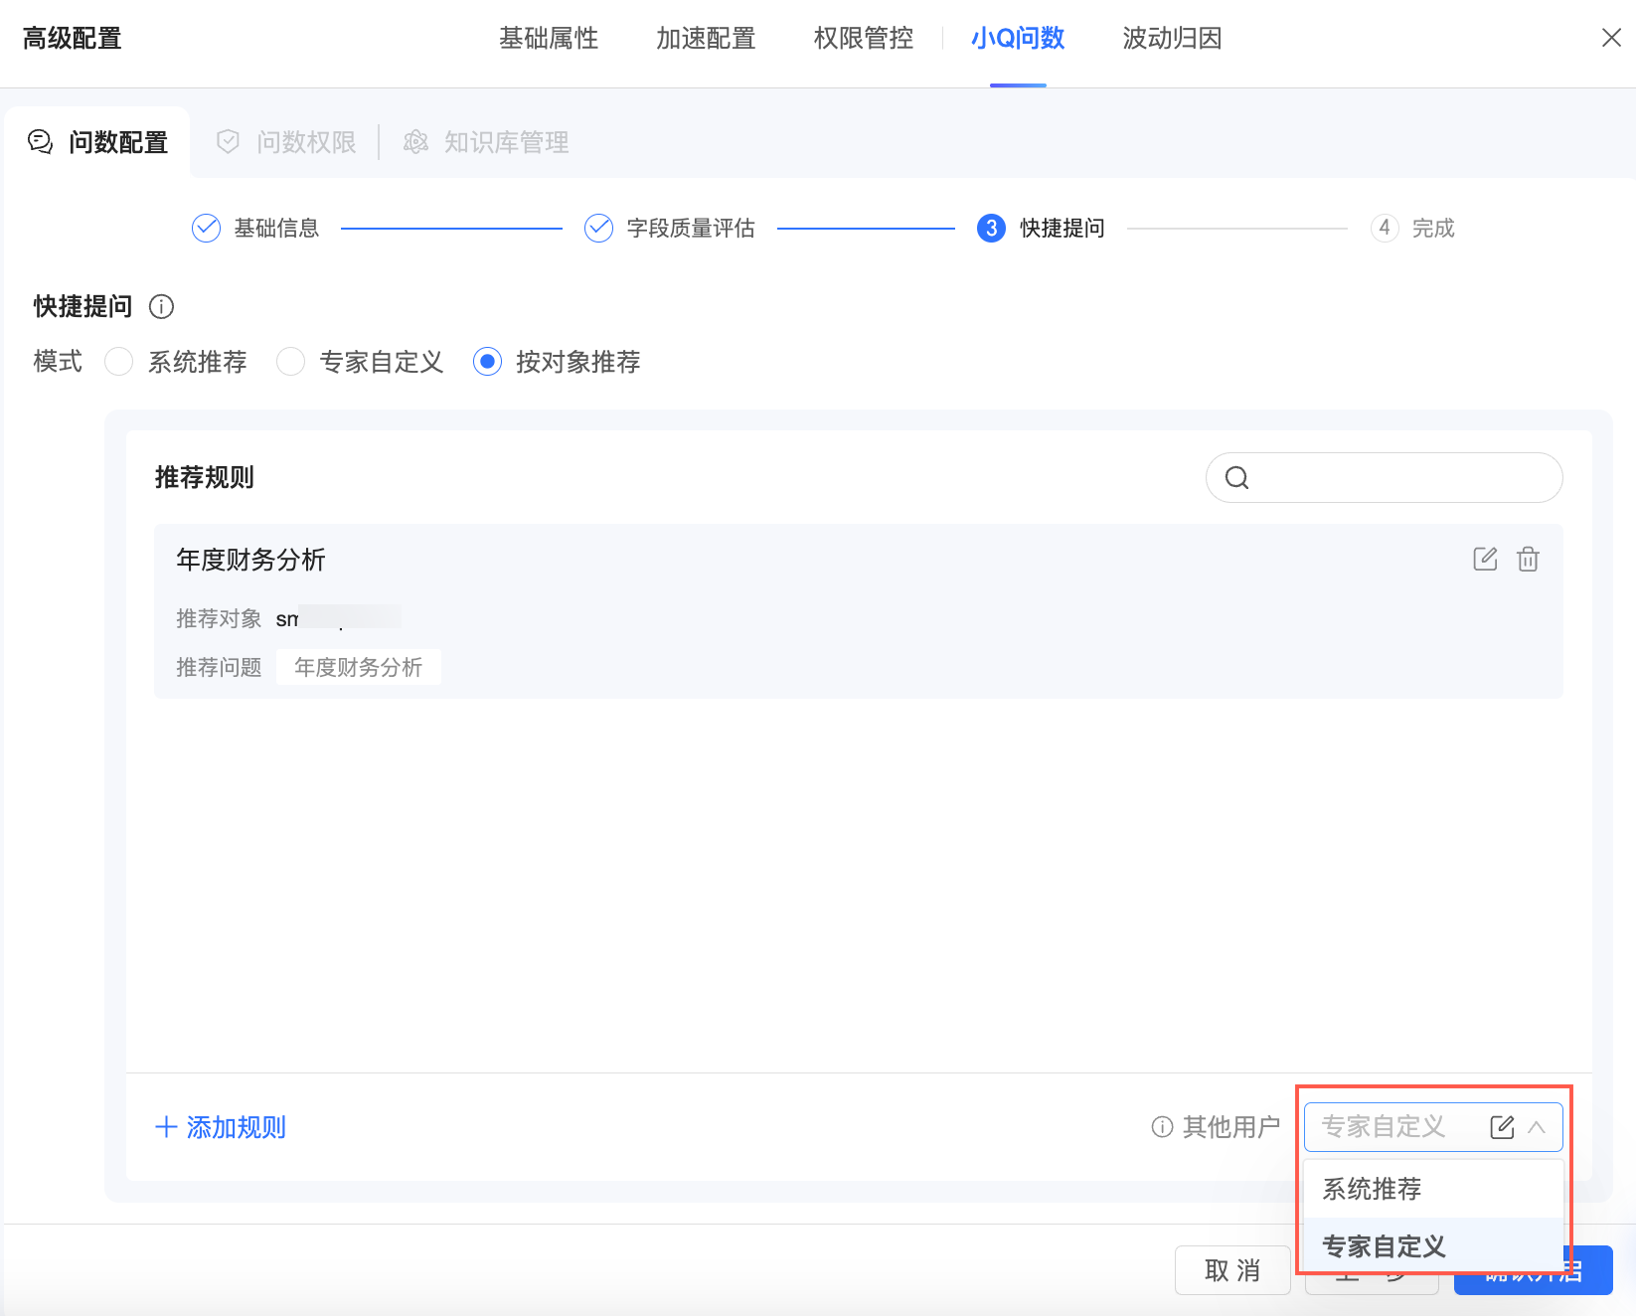Select the 按对象推荐 mode radio button
Viewport: 1636px width, 1316px height.
(x=487, y=362)
